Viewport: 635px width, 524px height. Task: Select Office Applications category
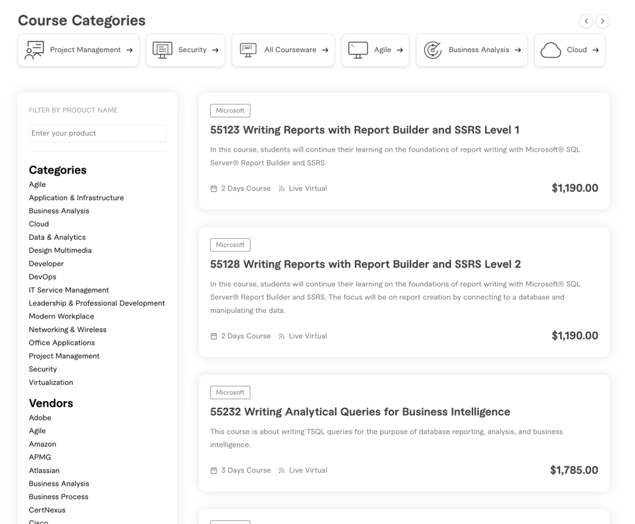click(61, 343)
